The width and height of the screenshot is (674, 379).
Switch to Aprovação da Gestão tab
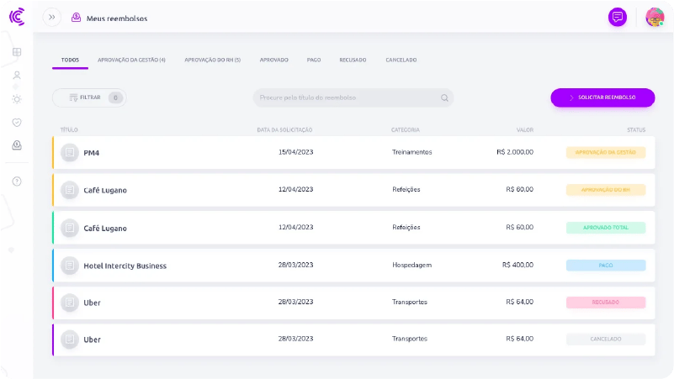click(131, 60)
